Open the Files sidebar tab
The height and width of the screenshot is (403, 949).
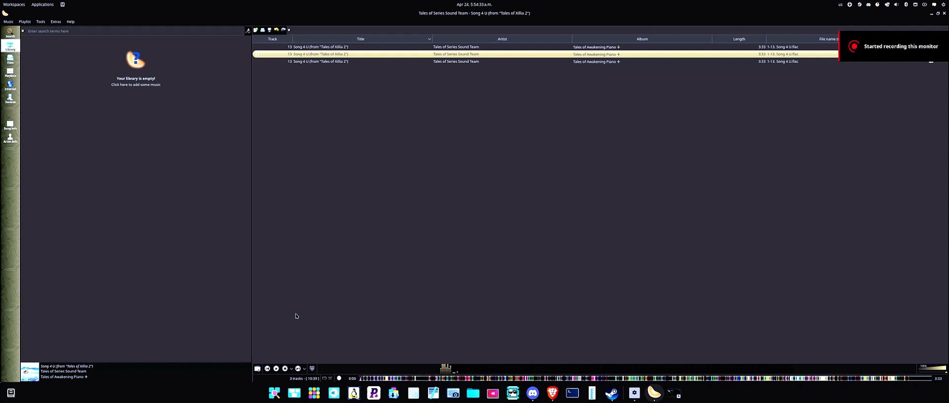pos(10,59)
